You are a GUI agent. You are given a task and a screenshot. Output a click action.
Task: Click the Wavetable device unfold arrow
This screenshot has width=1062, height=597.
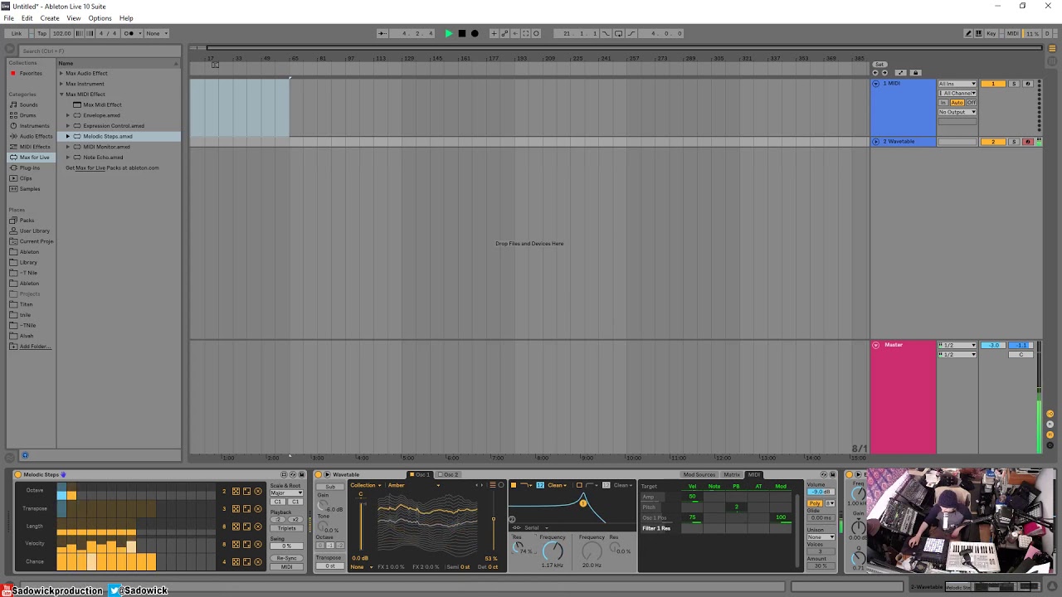point(327,475)
